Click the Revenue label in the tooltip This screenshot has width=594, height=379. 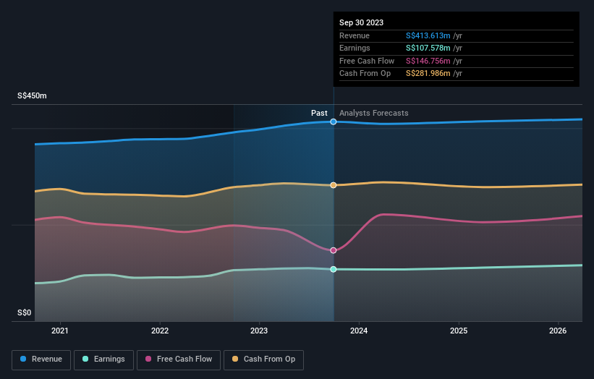coord(355,35)
